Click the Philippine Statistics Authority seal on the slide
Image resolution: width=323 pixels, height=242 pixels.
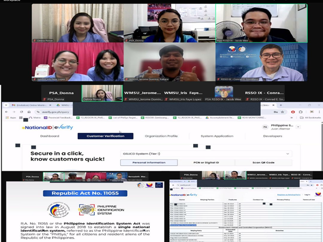pyautogui.click(x=58, y=210)
